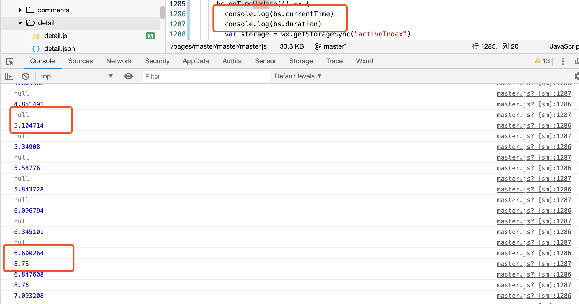Image resolution: width=579 pixels, height=304 pixels.
Task: Open master.js:1287 link beside 8.76
Action: pyautogui.click(x=534, y=264)
